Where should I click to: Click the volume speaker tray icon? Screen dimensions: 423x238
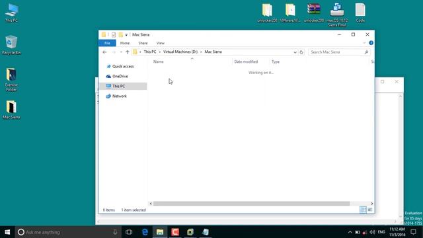coord(372,232)
